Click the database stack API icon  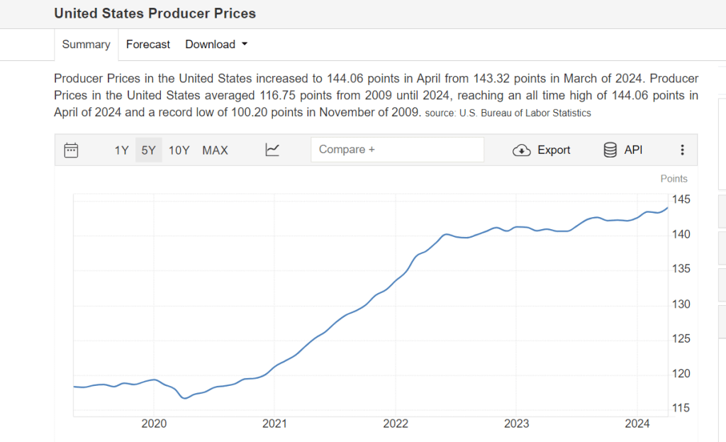(x=610, y=150)
